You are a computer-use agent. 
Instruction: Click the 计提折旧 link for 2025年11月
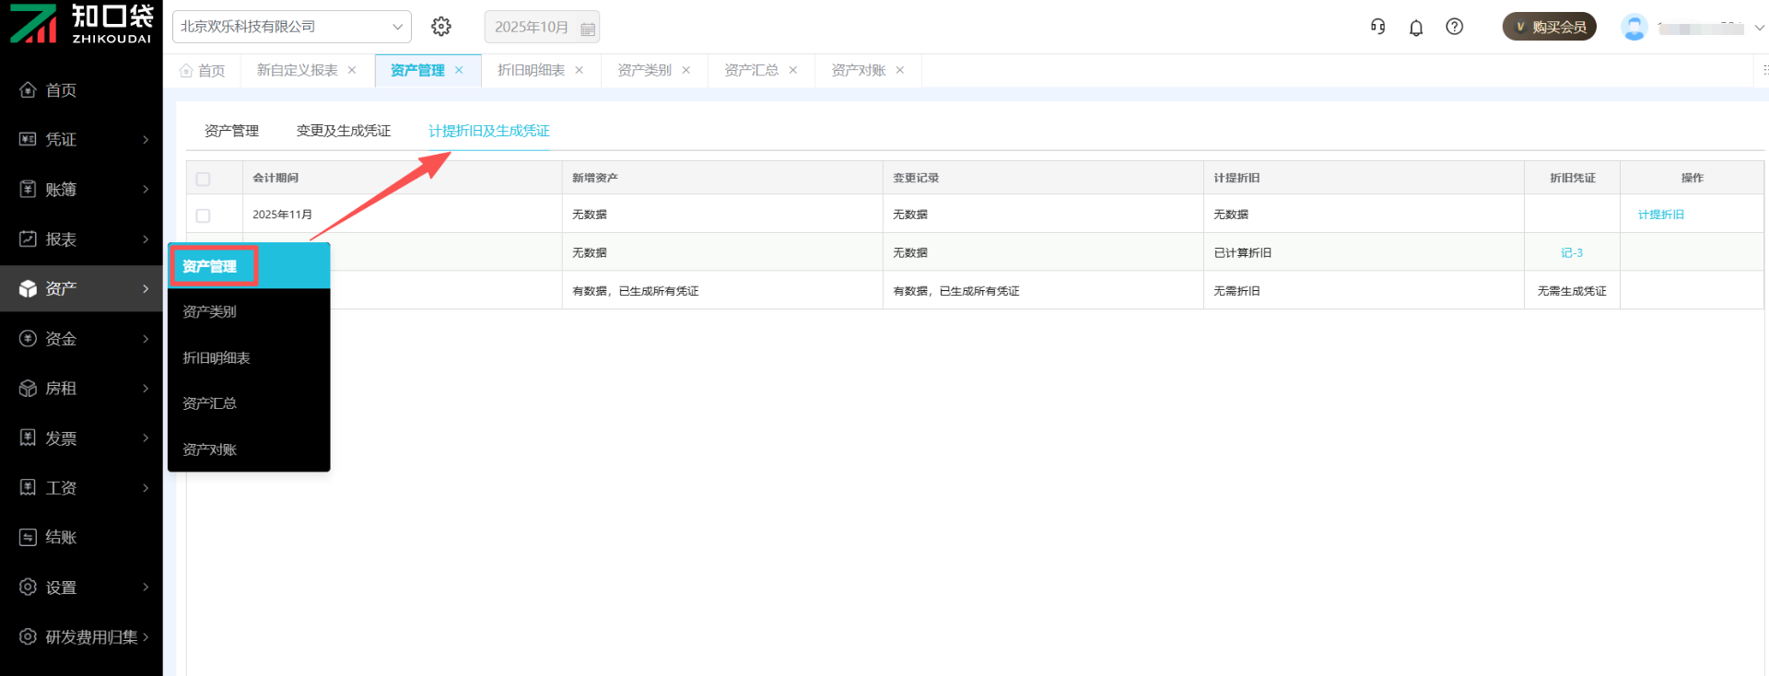[x=1660, y=215]
